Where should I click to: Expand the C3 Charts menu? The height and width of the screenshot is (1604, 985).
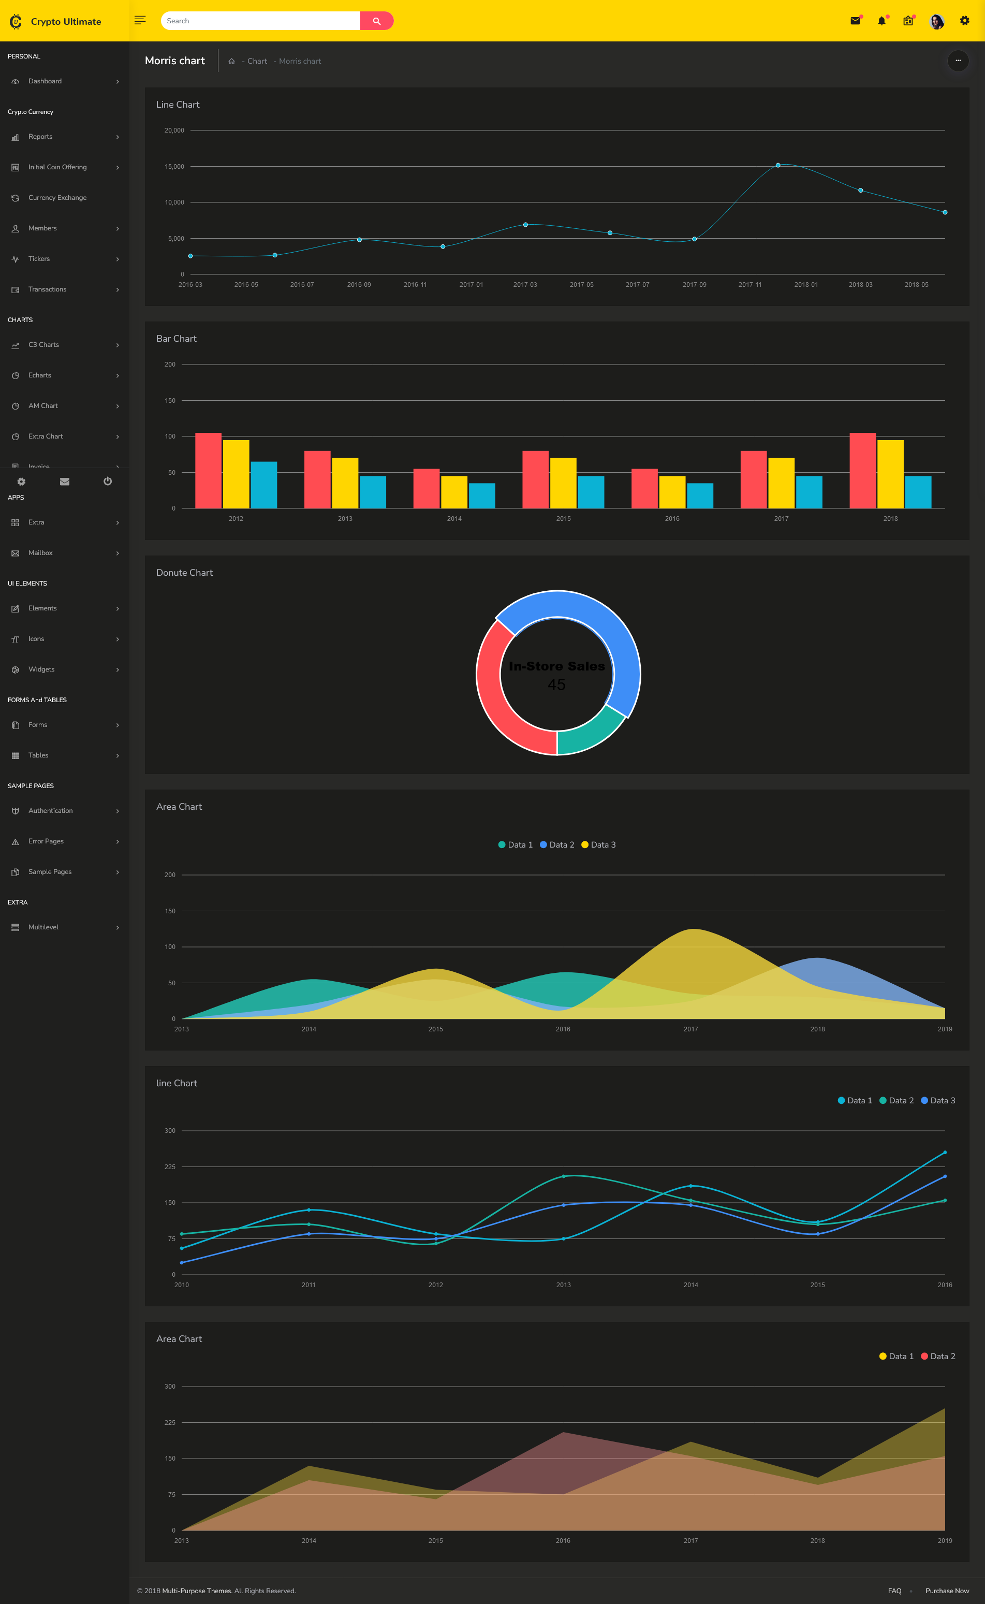43,345
